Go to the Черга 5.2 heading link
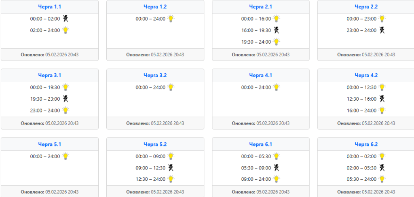The width and height of the screenshot is (414, 197). point(155,144)
